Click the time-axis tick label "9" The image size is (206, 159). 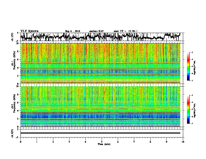166,142
